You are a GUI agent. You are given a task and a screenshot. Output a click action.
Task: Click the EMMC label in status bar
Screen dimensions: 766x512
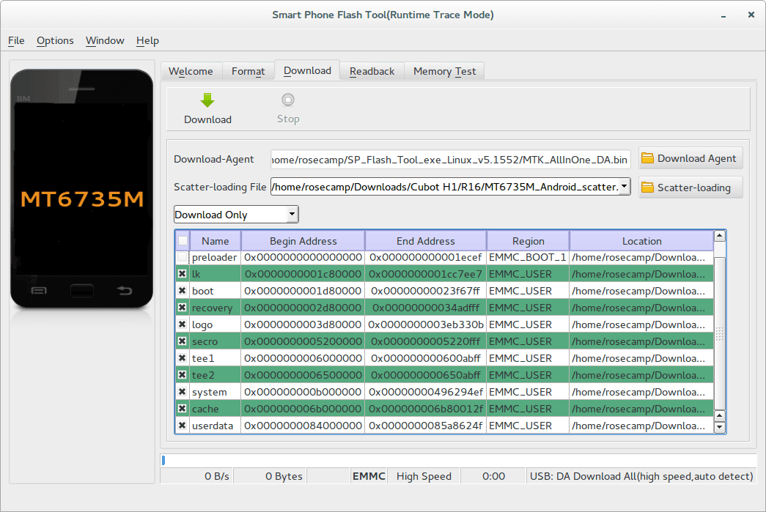(369, 476)
